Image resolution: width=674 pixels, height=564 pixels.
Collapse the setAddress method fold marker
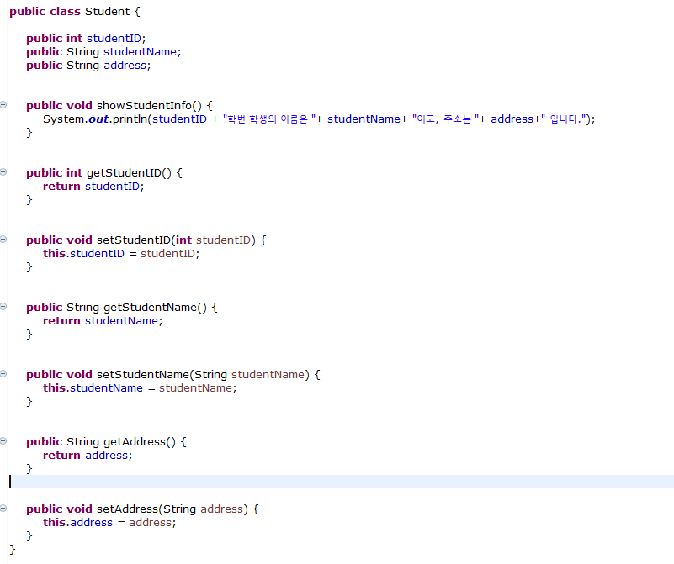point(3,509)
